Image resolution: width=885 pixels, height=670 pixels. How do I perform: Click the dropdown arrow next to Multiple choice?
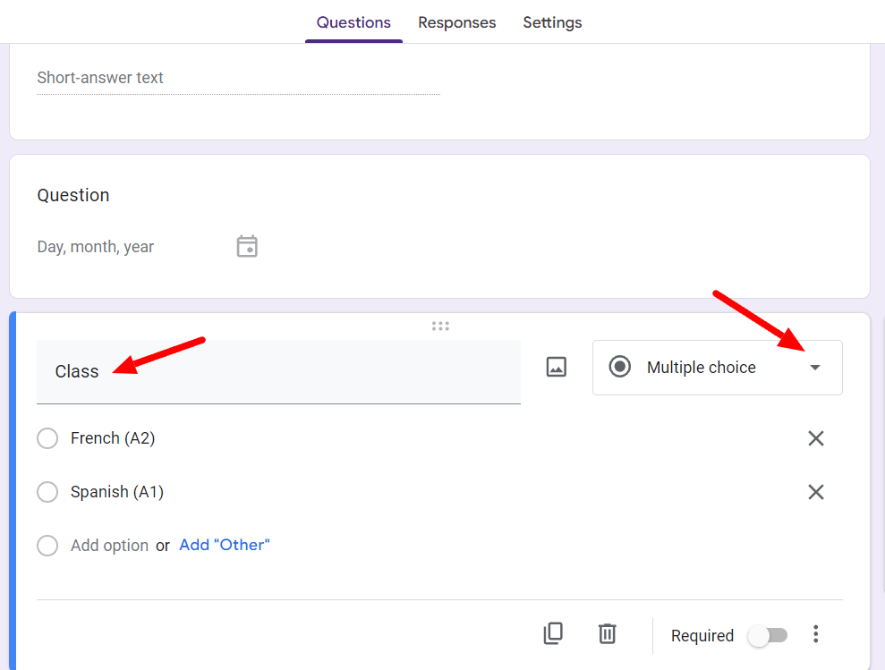tap(814, 368)
